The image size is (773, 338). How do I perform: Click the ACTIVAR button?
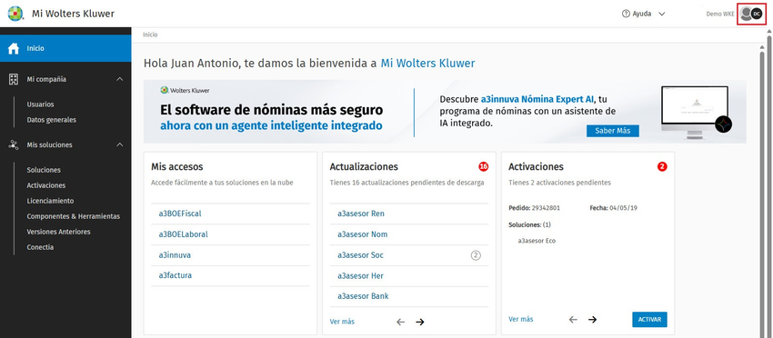click(649, 319)
